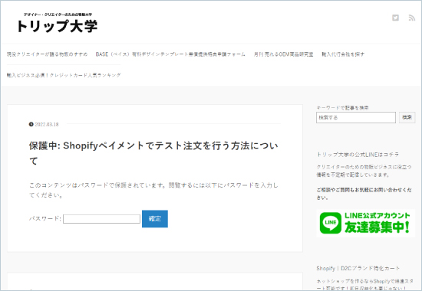
Task: Open 現役クリエイターが語る物販のすすめ menu item
Action: point(47,54)
